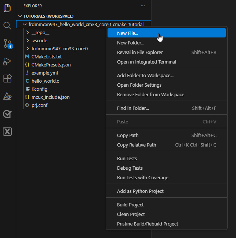The image size is (236, 238).
Task: Choose New Folder... from context menu
Action: pos(167,43)
